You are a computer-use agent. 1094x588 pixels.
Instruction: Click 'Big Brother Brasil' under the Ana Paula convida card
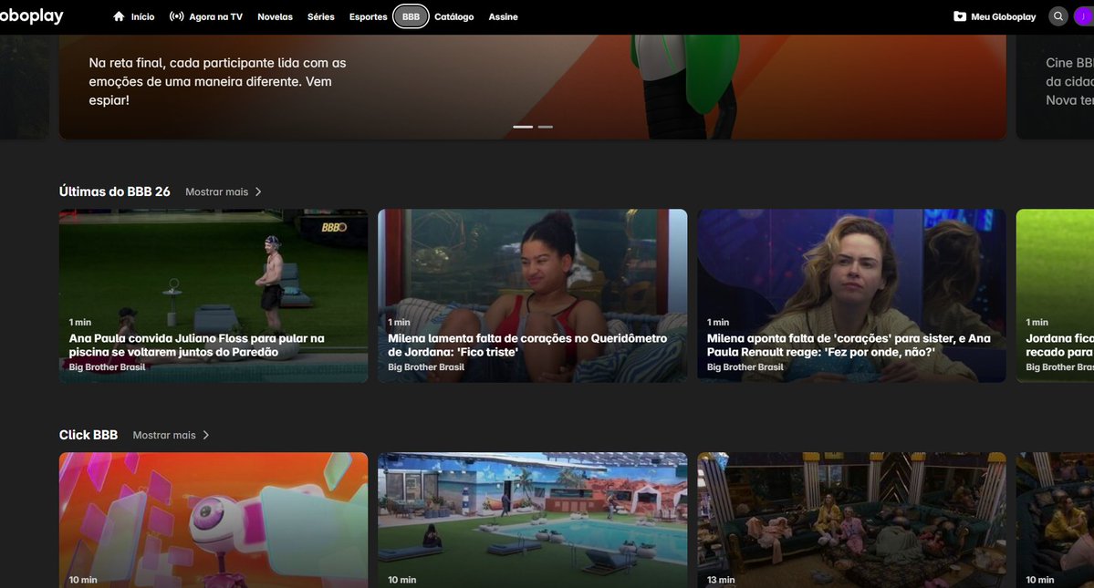107,367
